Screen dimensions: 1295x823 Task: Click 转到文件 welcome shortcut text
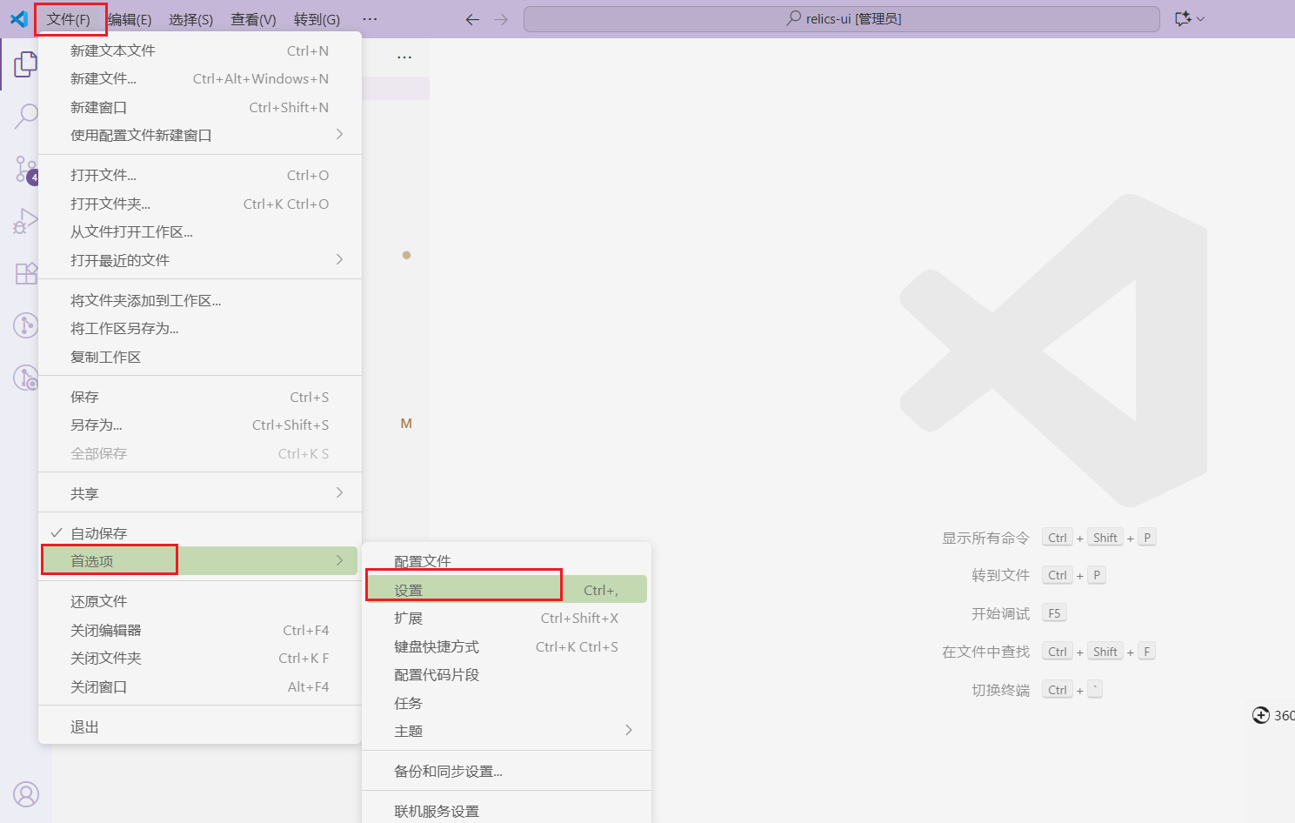coord(1000,575)
